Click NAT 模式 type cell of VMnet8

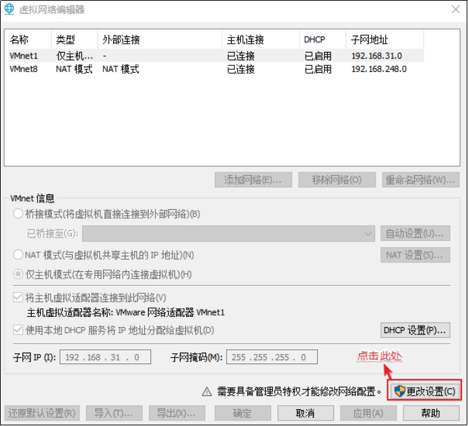click(x=74, y=69)
